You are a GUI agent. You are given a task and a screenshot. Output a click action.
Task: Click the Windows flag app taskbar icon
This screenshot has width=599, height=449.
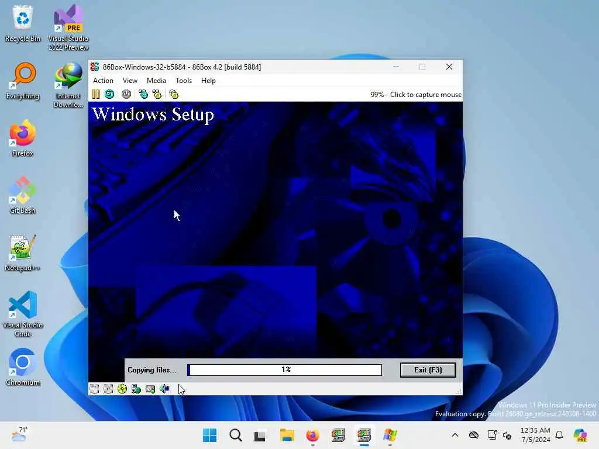point(390,435)
